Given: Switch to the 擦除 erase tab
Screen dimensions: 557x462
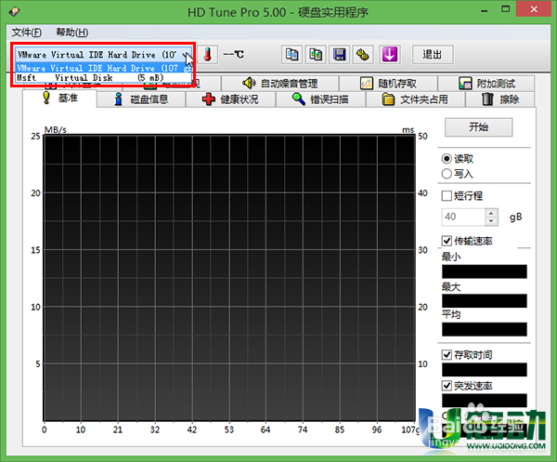Looking at the screenshot, I should (x=500, y=99).
